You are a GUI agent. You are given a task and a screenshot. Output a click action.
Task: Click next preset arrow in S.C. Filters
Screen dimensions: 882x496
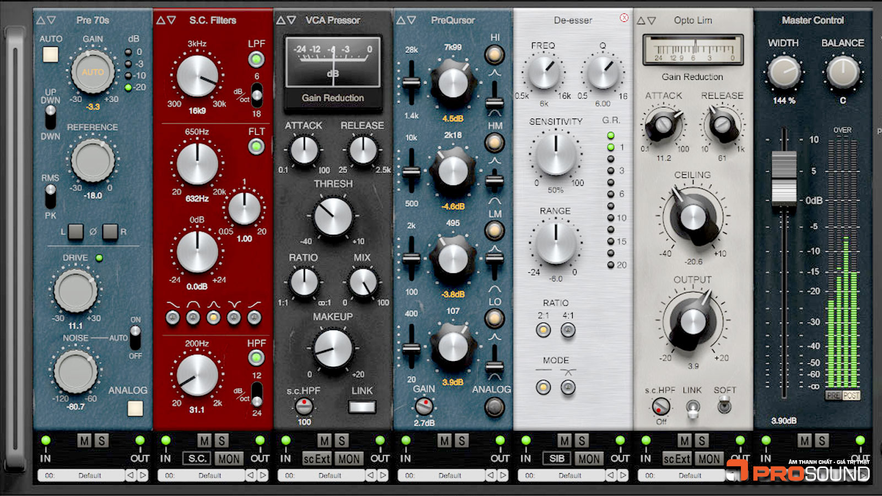263,475
